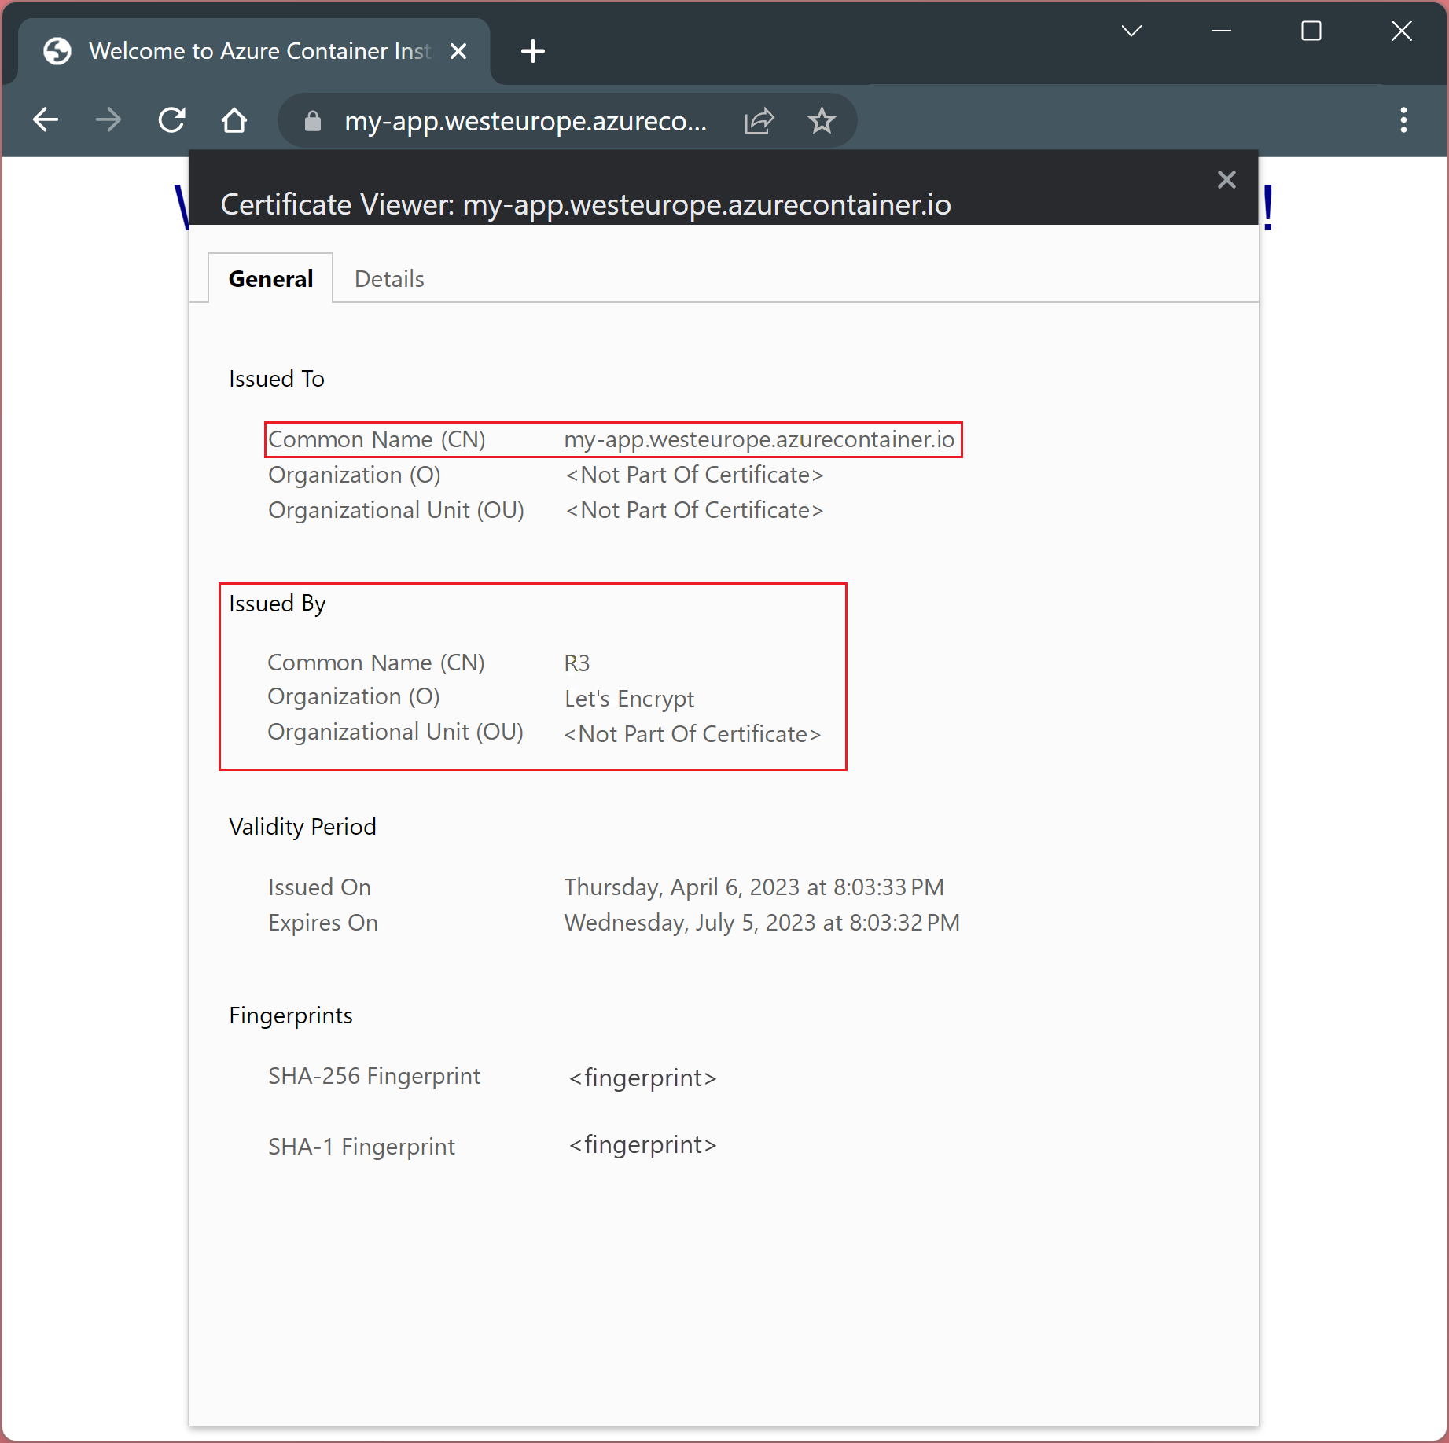Switch to the Details tab

tap(389, 279)
